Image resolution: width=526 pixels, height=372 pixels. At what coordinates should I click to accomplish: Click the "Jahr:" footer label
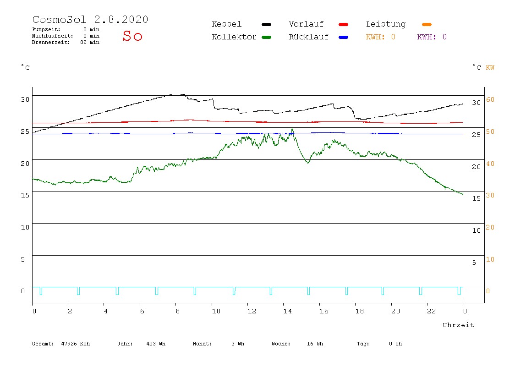click(x=125, y=344)
